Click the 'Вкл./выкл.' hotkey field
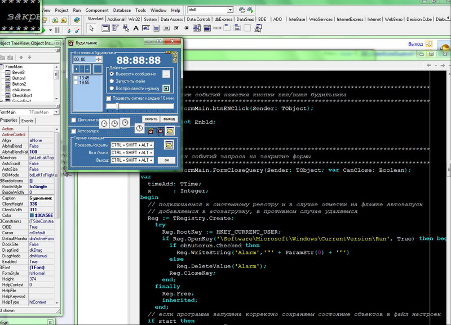 pyautogui.click(x=132, y=153)
